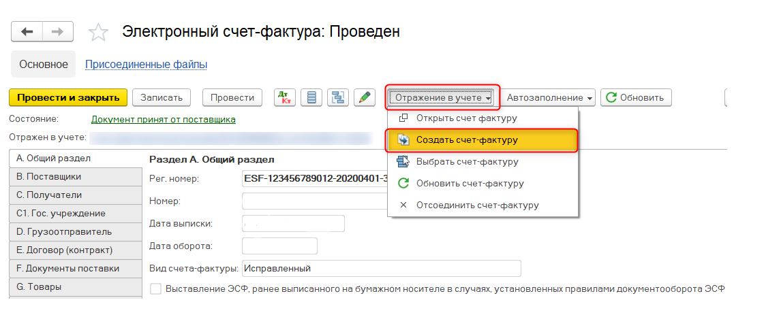Image resolution: width=766 pixels, height=315 pixels.
Task: Choose Открыть счет фактуру from menu
Action: pos(466,118)
